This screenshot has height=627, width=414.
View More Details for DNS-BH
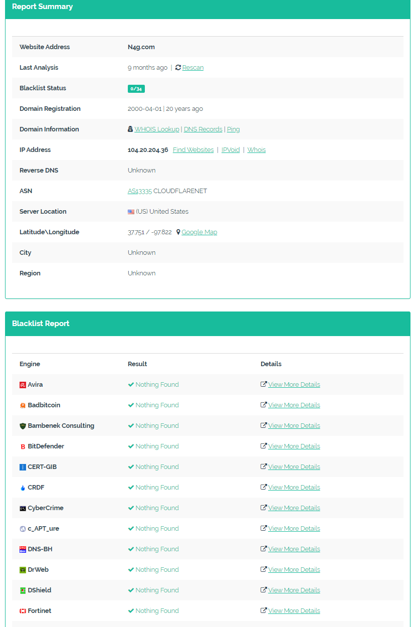(x=294, y=549)
